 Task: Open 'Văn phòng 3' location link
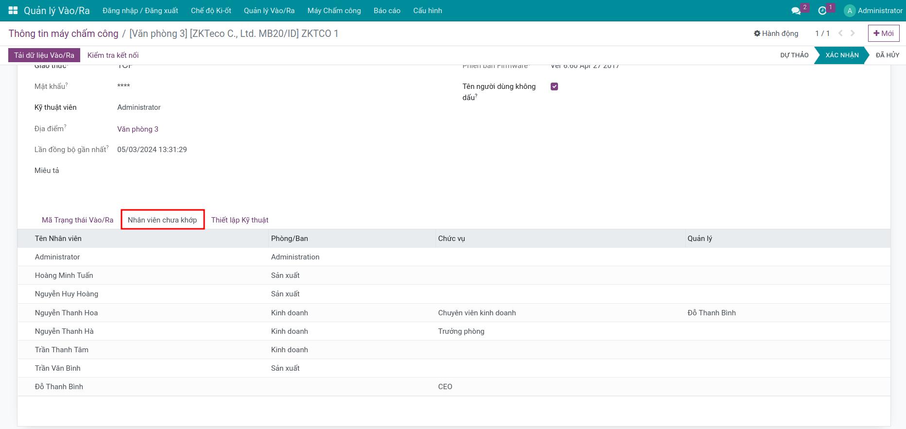coord(138,129)
